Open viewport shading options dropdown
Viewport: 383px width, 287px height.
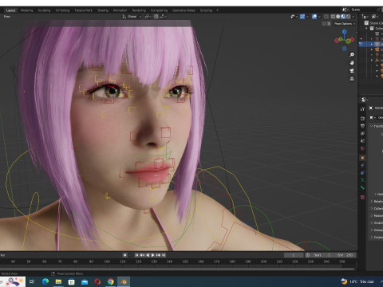pos(353,17)
